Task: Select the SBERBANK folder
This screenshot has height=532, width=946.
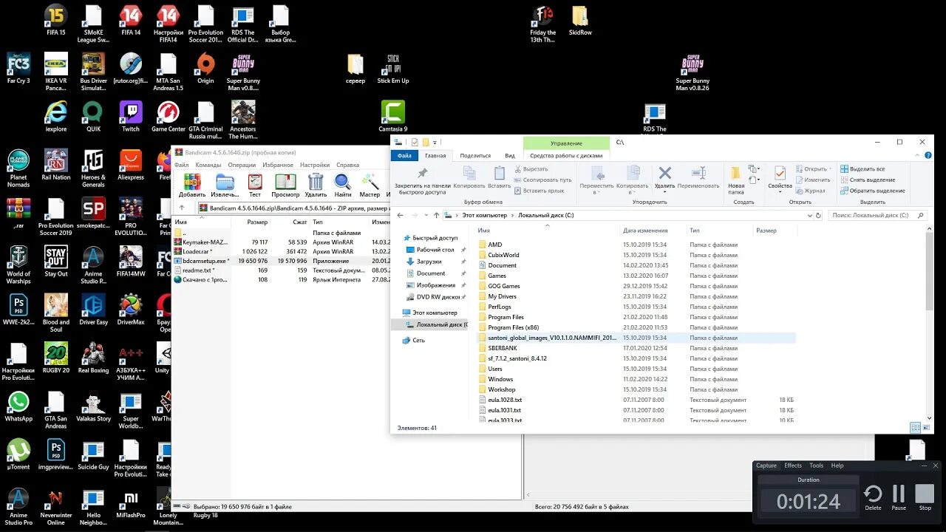Action: (503, 348)
